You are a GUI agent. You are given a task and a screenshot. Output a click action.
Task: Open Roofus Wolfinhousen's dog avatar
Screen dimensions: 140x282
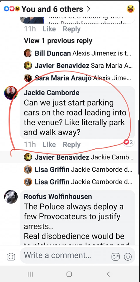tap(11, 197)
